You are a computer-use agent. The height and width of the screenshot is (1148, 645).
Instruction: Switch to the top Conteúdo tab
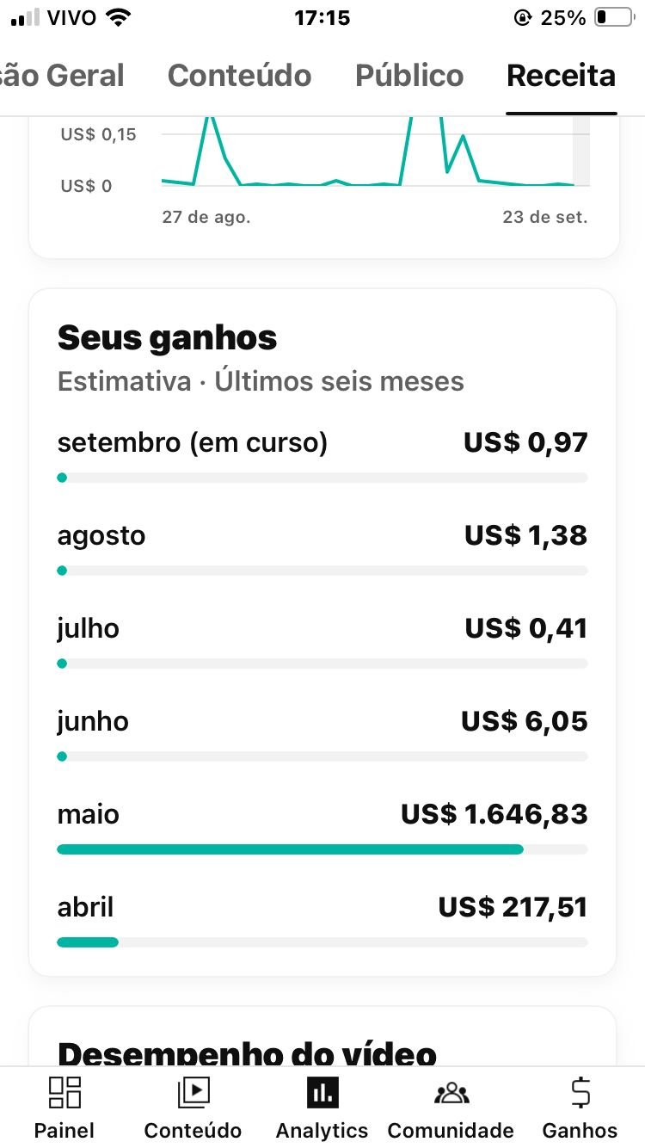tap(239, 76)
